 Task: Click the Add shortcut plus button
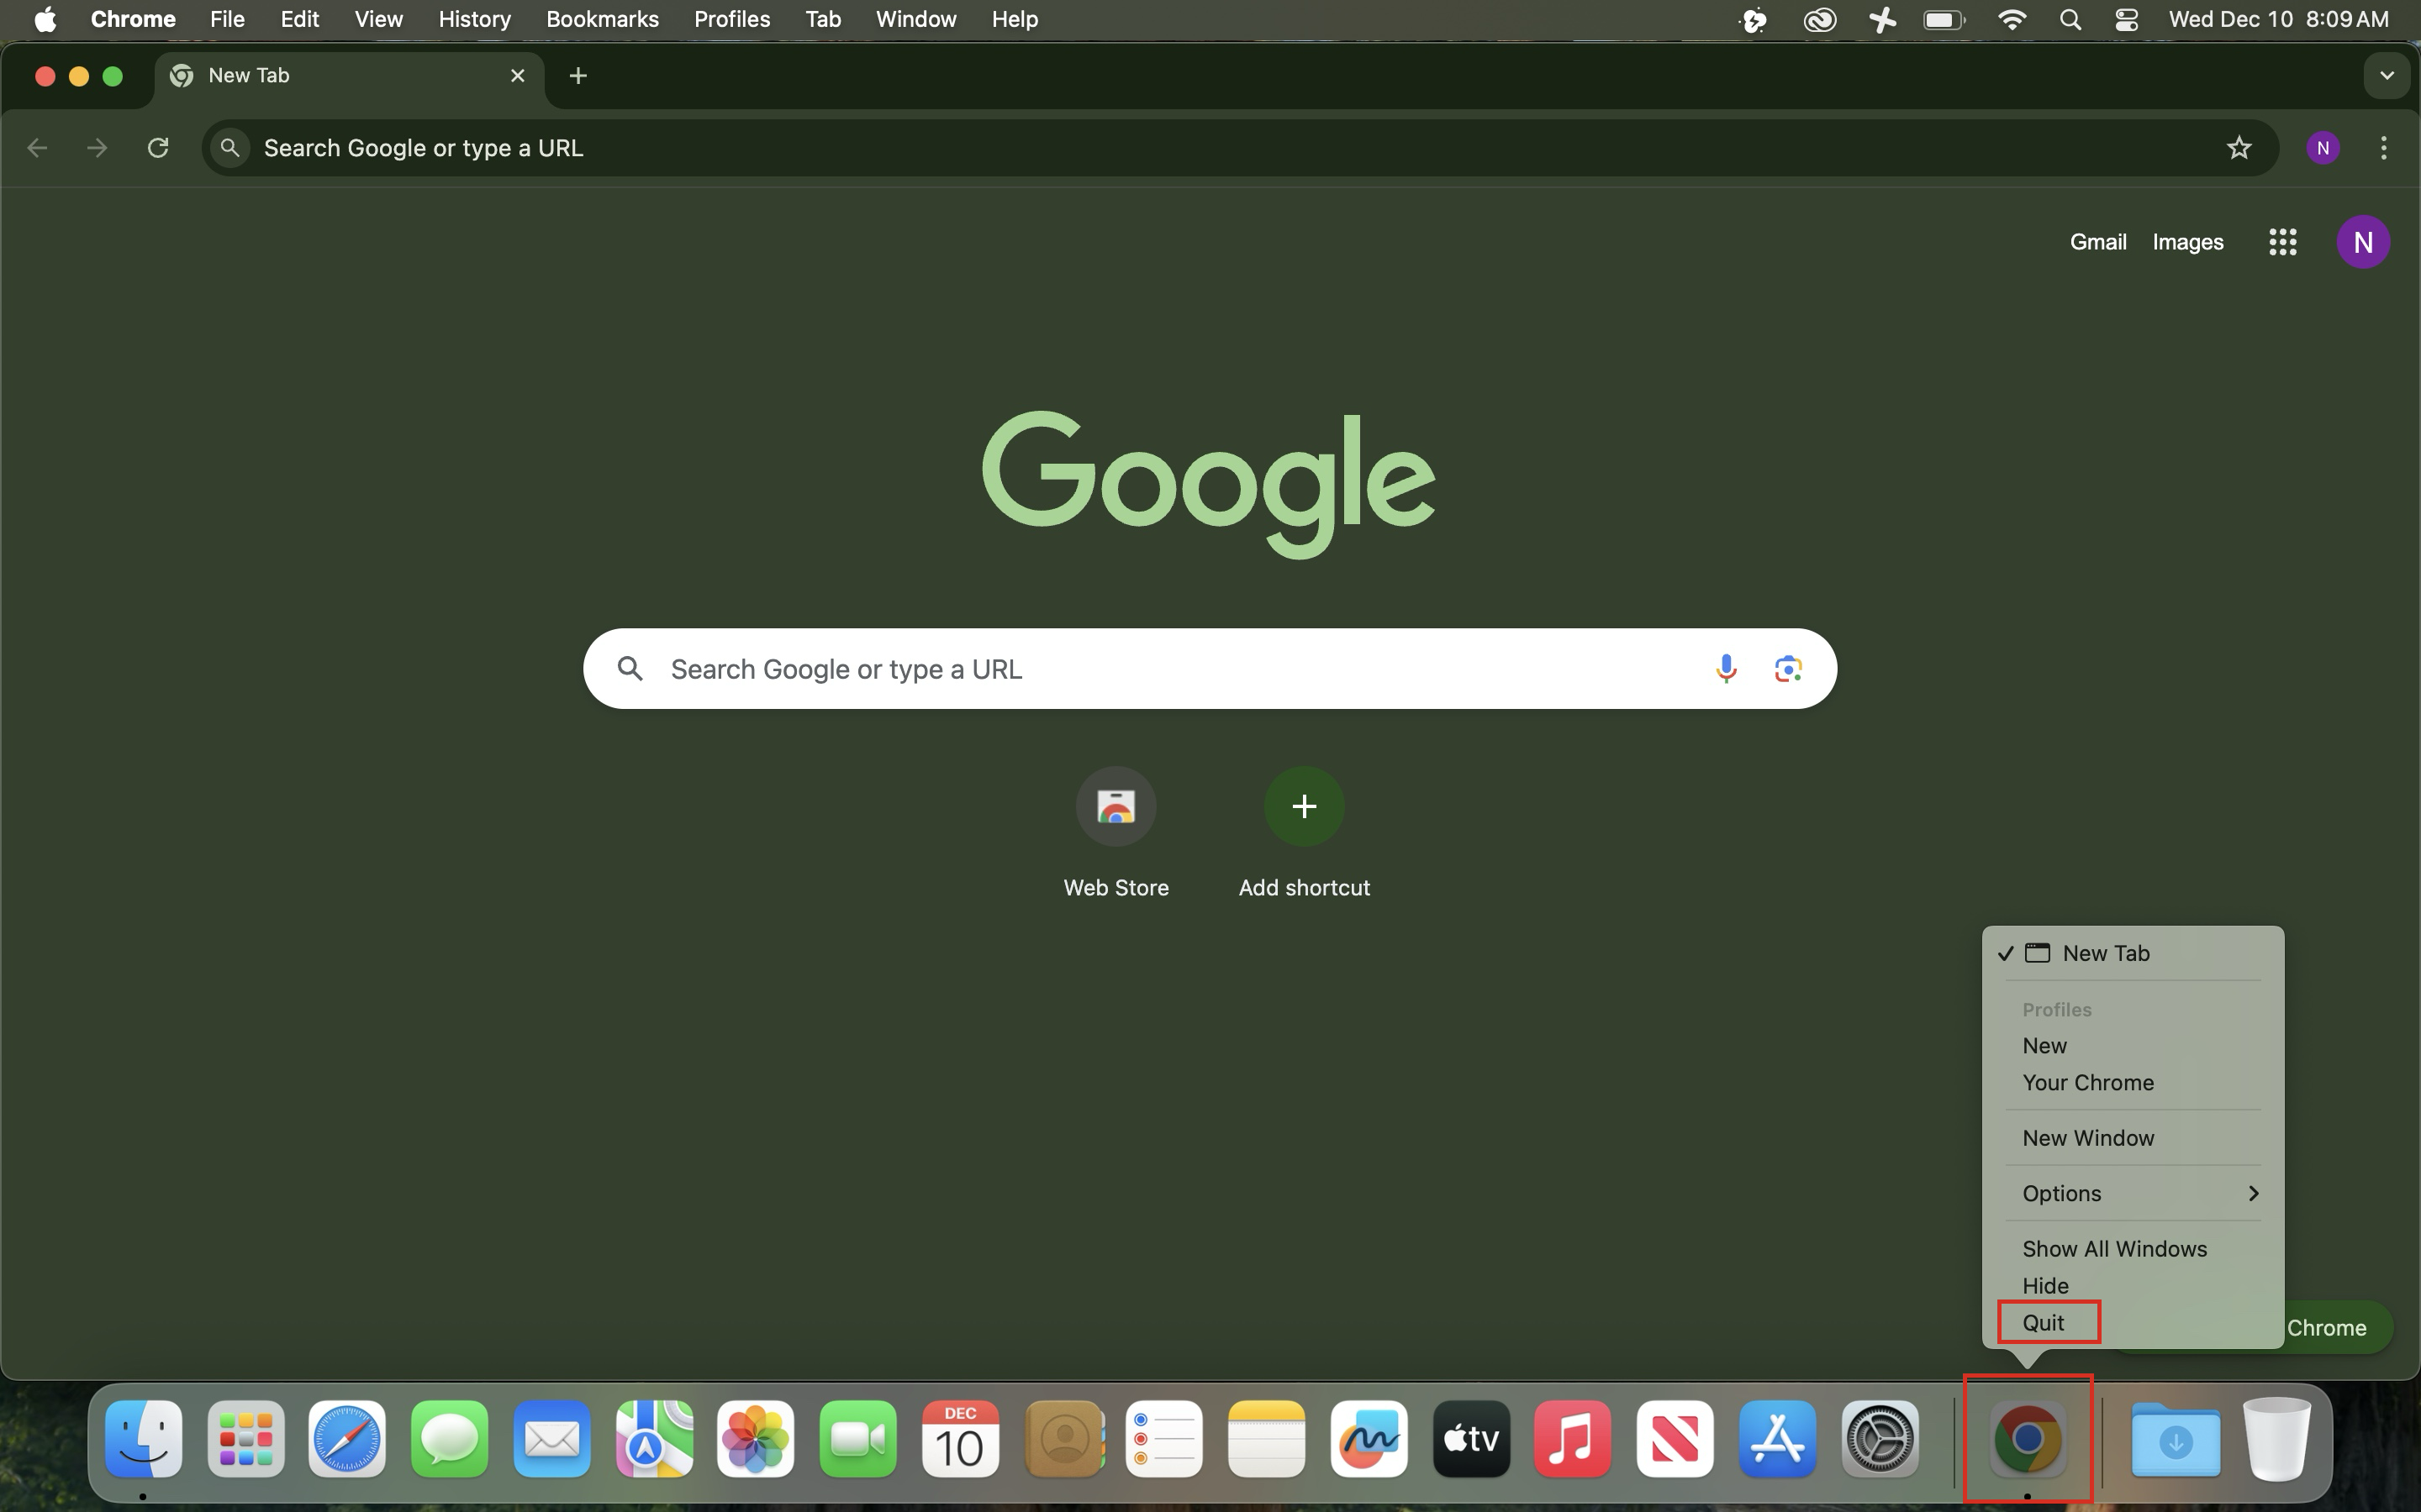tap(1304, 806)
